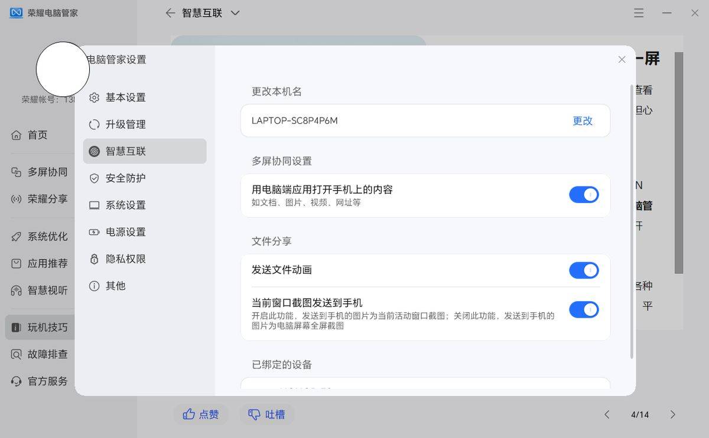Viewport: 709px width, 438px height.
Task: Click 更改 to rename this computer
Action: coord(583,121)
